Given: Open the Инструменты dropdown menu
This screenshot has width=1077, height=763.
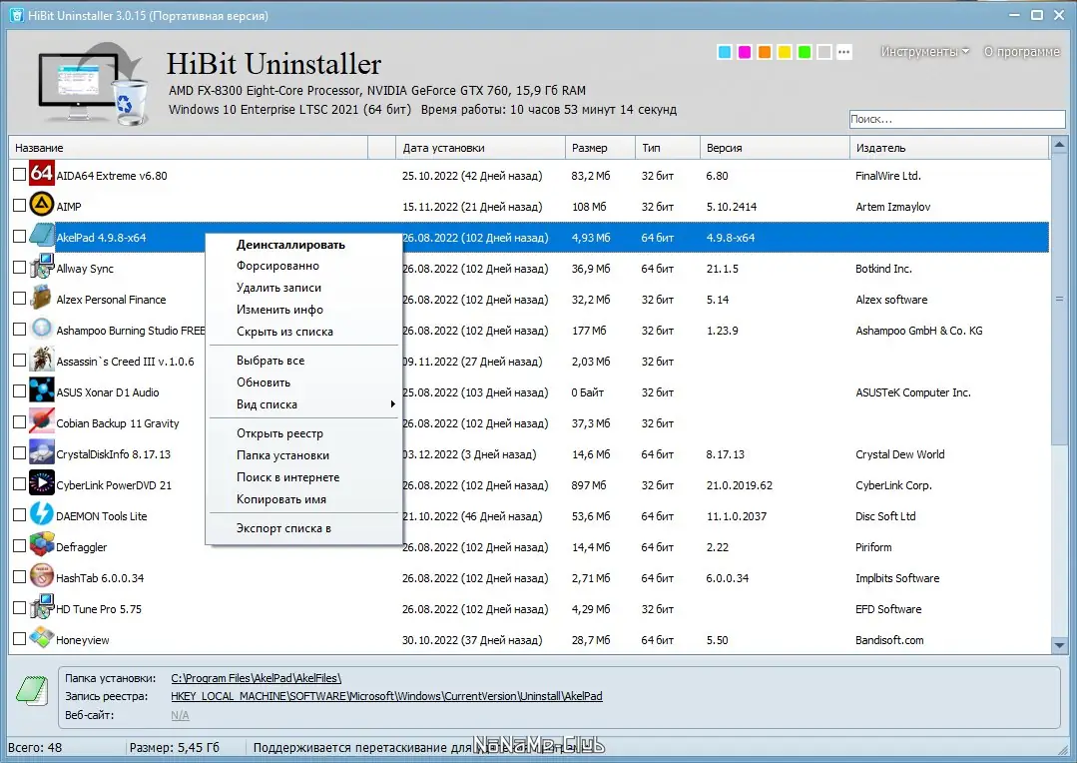Looking at the screenshot, I should (x=924, y=52).
